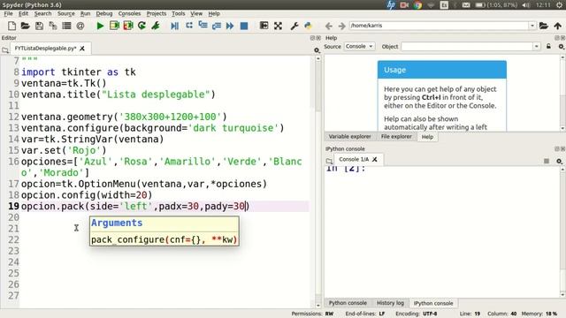Screen dimensions: 566x318
Task: Open the print/outline list icon in toolbar
Action: coord(66,26)
